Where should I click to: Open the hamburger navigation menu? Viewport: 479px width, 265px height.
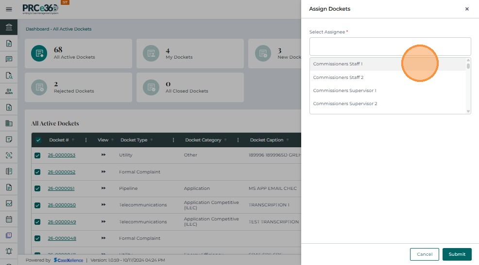[9, 9]
